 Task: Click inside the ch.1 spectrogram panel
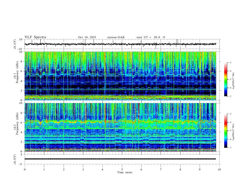click(x=120, y=76)
